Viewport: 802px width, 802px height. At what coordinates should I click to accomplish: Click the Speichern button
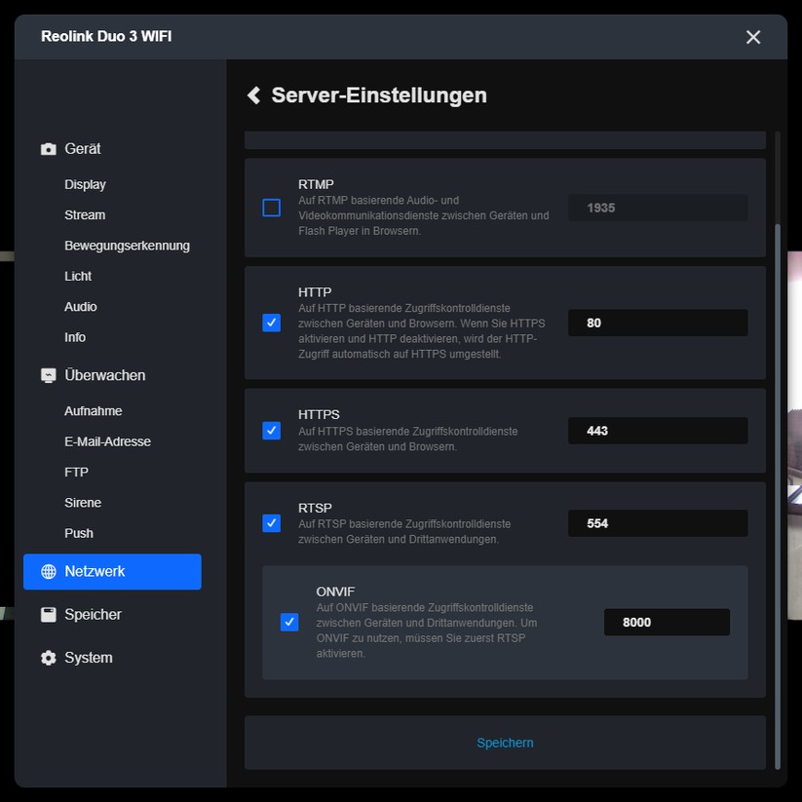coord(505,742)
